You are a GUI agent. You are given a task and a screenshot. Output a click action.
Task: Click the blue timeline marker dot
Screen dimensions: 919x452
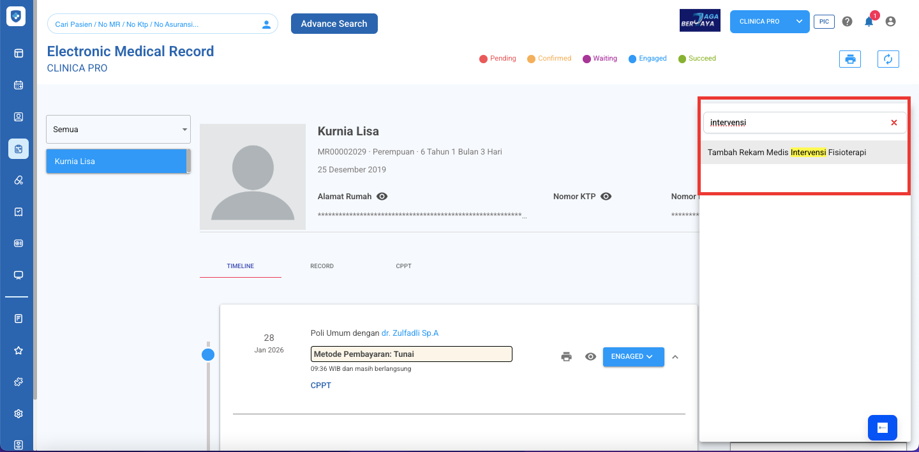(208, 355)
